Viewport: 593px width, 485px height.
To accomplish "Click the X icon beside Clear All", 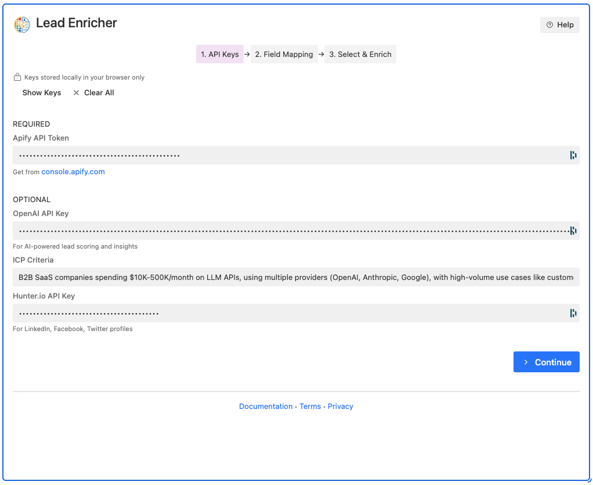I will (x=76, y=92).
